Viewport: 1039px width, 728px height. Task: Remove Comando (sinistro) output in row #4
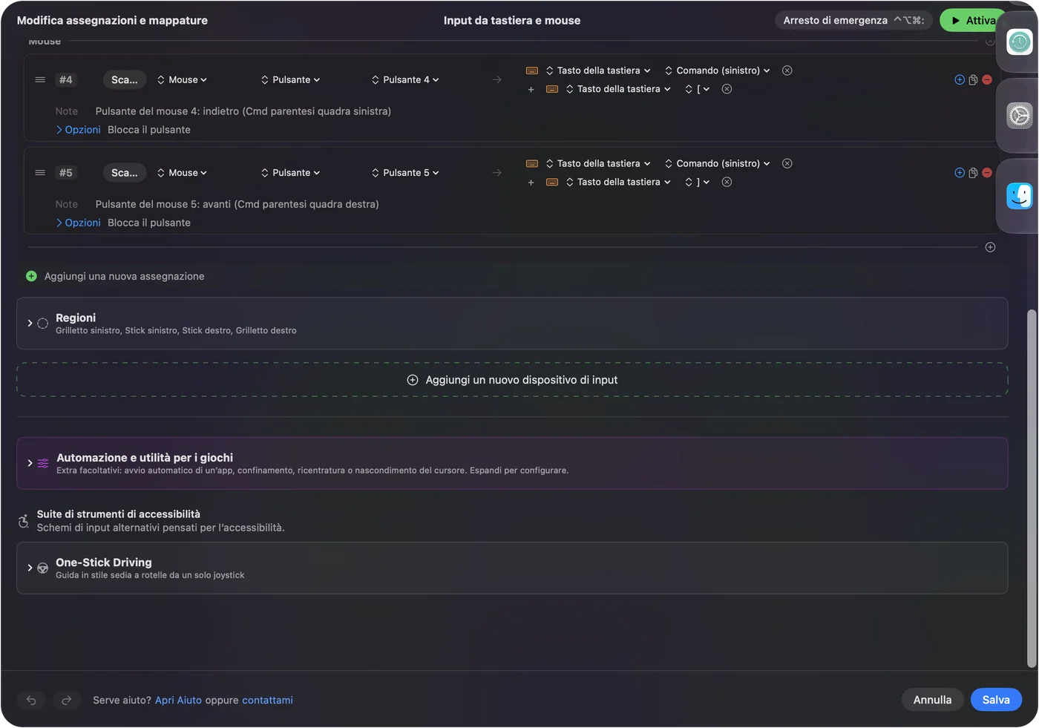coord(787,70)
